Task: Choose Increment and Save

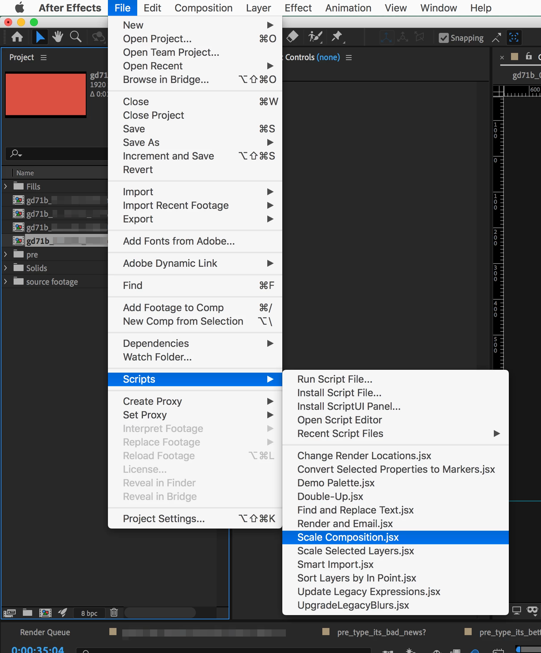Action: tap(195, 156)
